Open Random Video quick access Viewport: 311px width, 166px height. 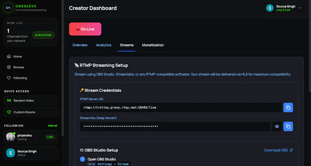[x=31, y=101]
